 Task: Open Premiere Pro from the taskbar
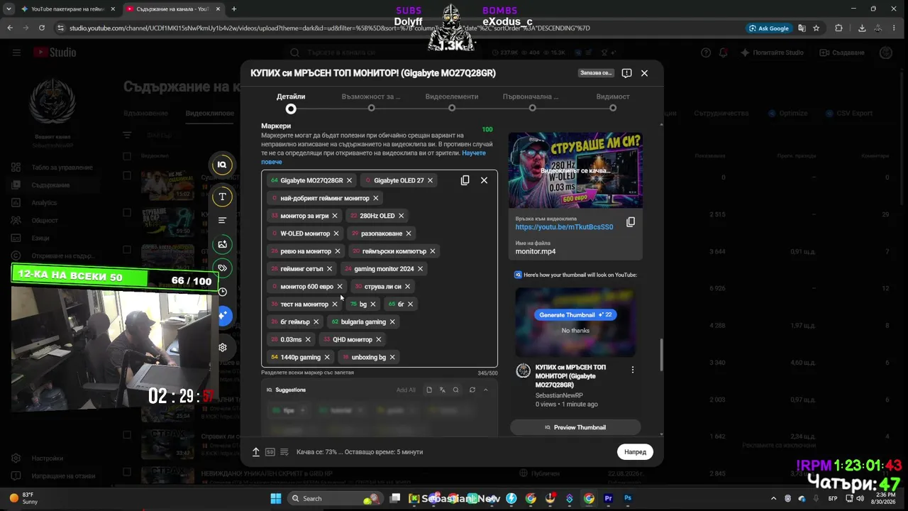[x=608, y=498]
